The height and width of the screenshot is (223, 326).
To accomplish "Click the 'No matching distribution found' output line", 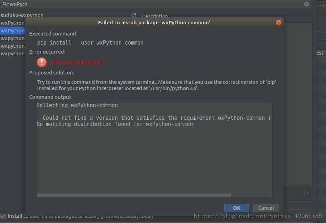I will (115, 124).
